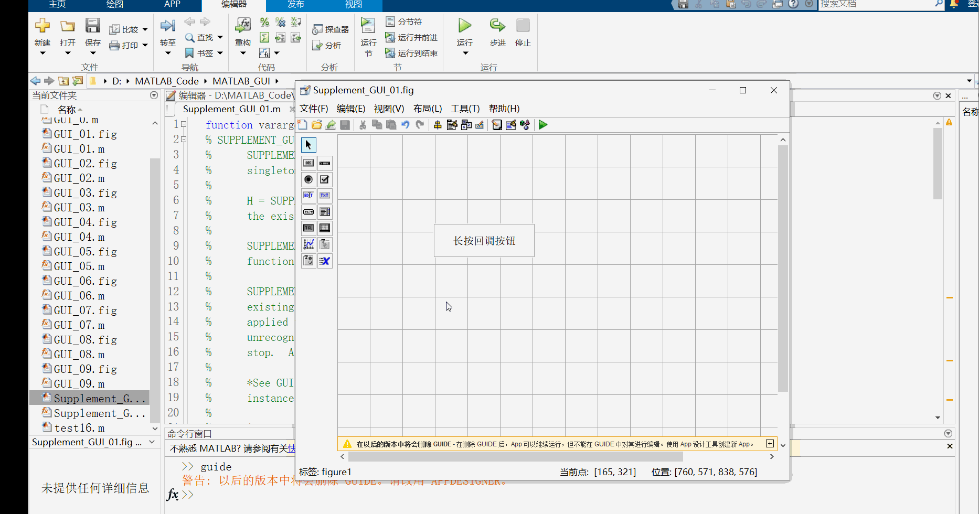Run the GUI with the green Run arrow
Viewport: 979px width, 514px height.
pos(542,125)
